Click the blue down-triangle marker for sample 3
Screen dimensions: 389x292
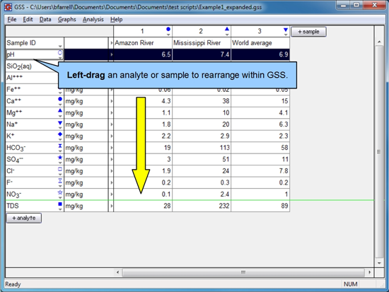[x=286, y=30]
